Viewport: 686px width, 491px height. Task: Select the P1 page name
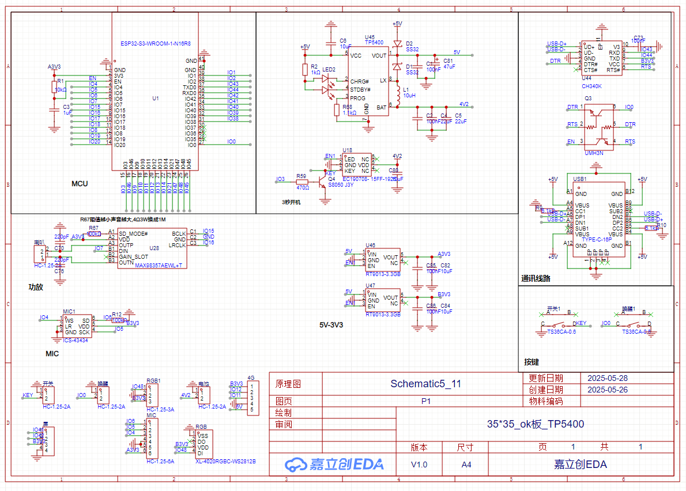(x=425, y=401)
